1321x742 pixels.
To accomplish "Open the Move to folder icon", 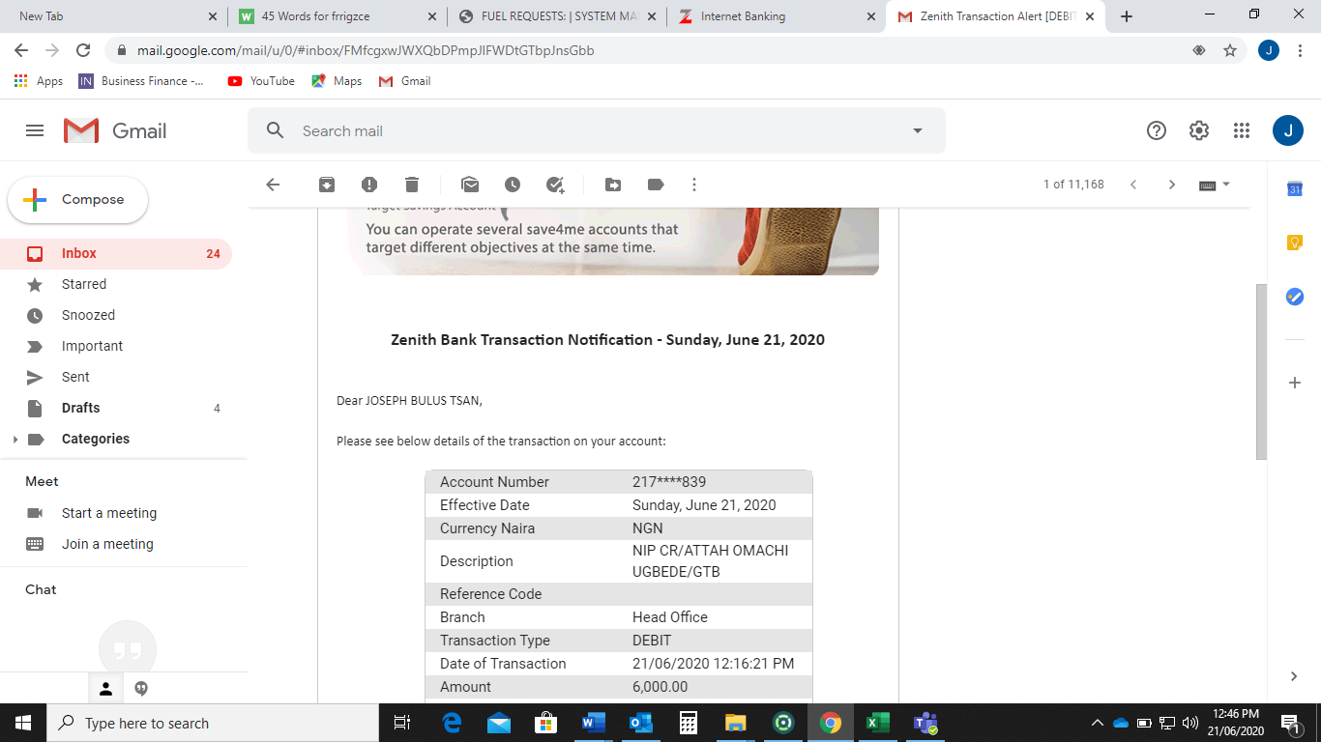I will point(613,185).
